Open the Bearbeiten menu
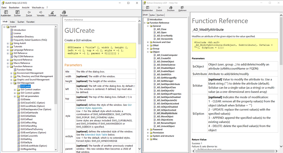283x153 pixels. click(x=14, y=8)
